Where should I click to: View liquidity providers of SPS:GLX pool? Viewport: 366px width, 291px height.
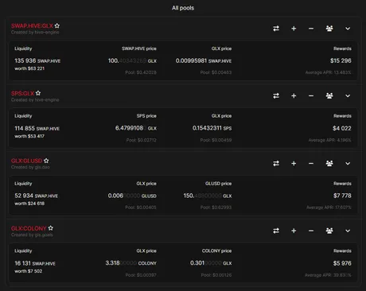click(x=329, y=95)
